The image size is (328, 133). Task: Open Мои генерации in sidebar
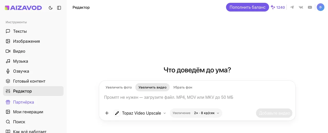click(33, 112)
